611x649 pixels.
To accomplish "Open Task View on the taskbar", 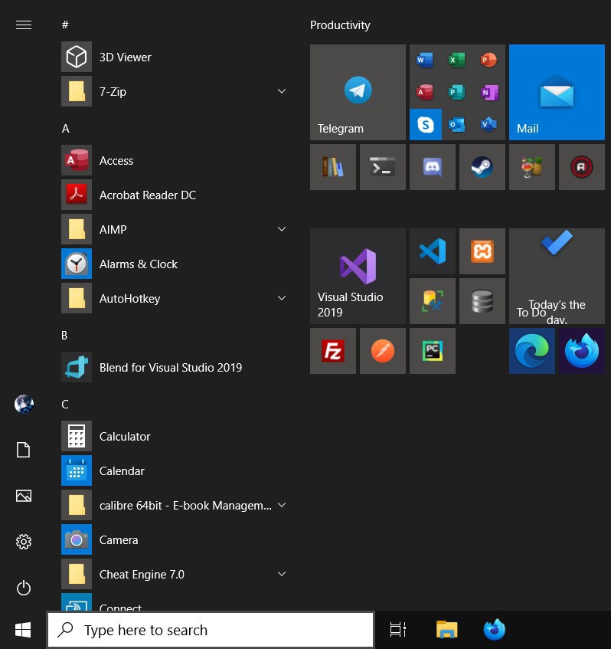I will (x=398, y=630).
